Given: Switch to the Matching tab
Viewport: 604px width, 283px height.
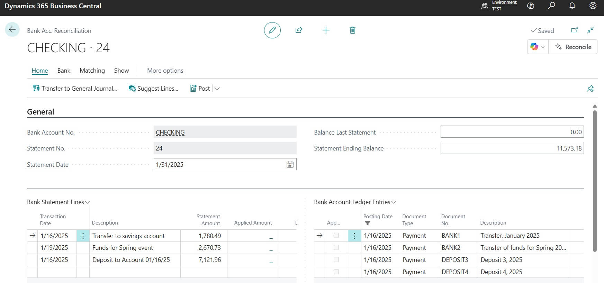Looking at the screenshot, I should point(92,71).
